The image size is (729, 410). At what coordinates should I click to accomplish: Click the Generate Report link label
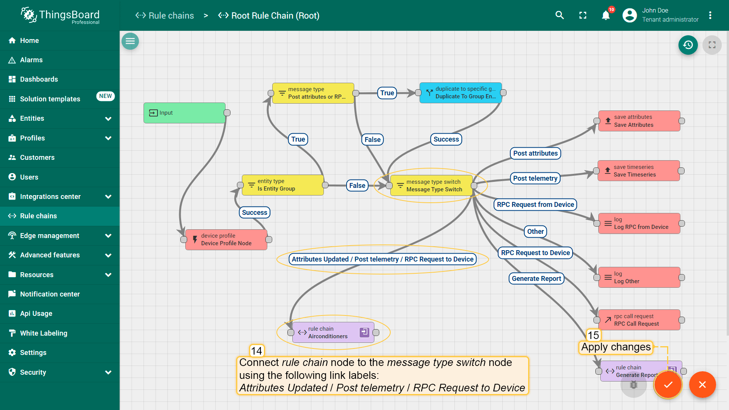pyautogui.click(x=536, y=279)
